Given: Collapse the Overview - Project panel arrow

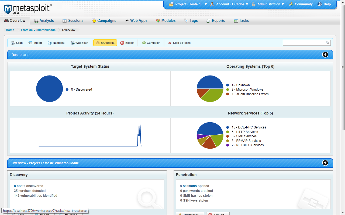Looking at the screenshot, I should click(325, 163).
